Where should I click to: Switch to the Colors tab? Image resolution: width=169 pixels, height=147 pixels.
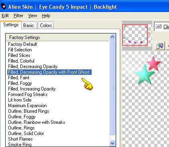tap(46, 25)
